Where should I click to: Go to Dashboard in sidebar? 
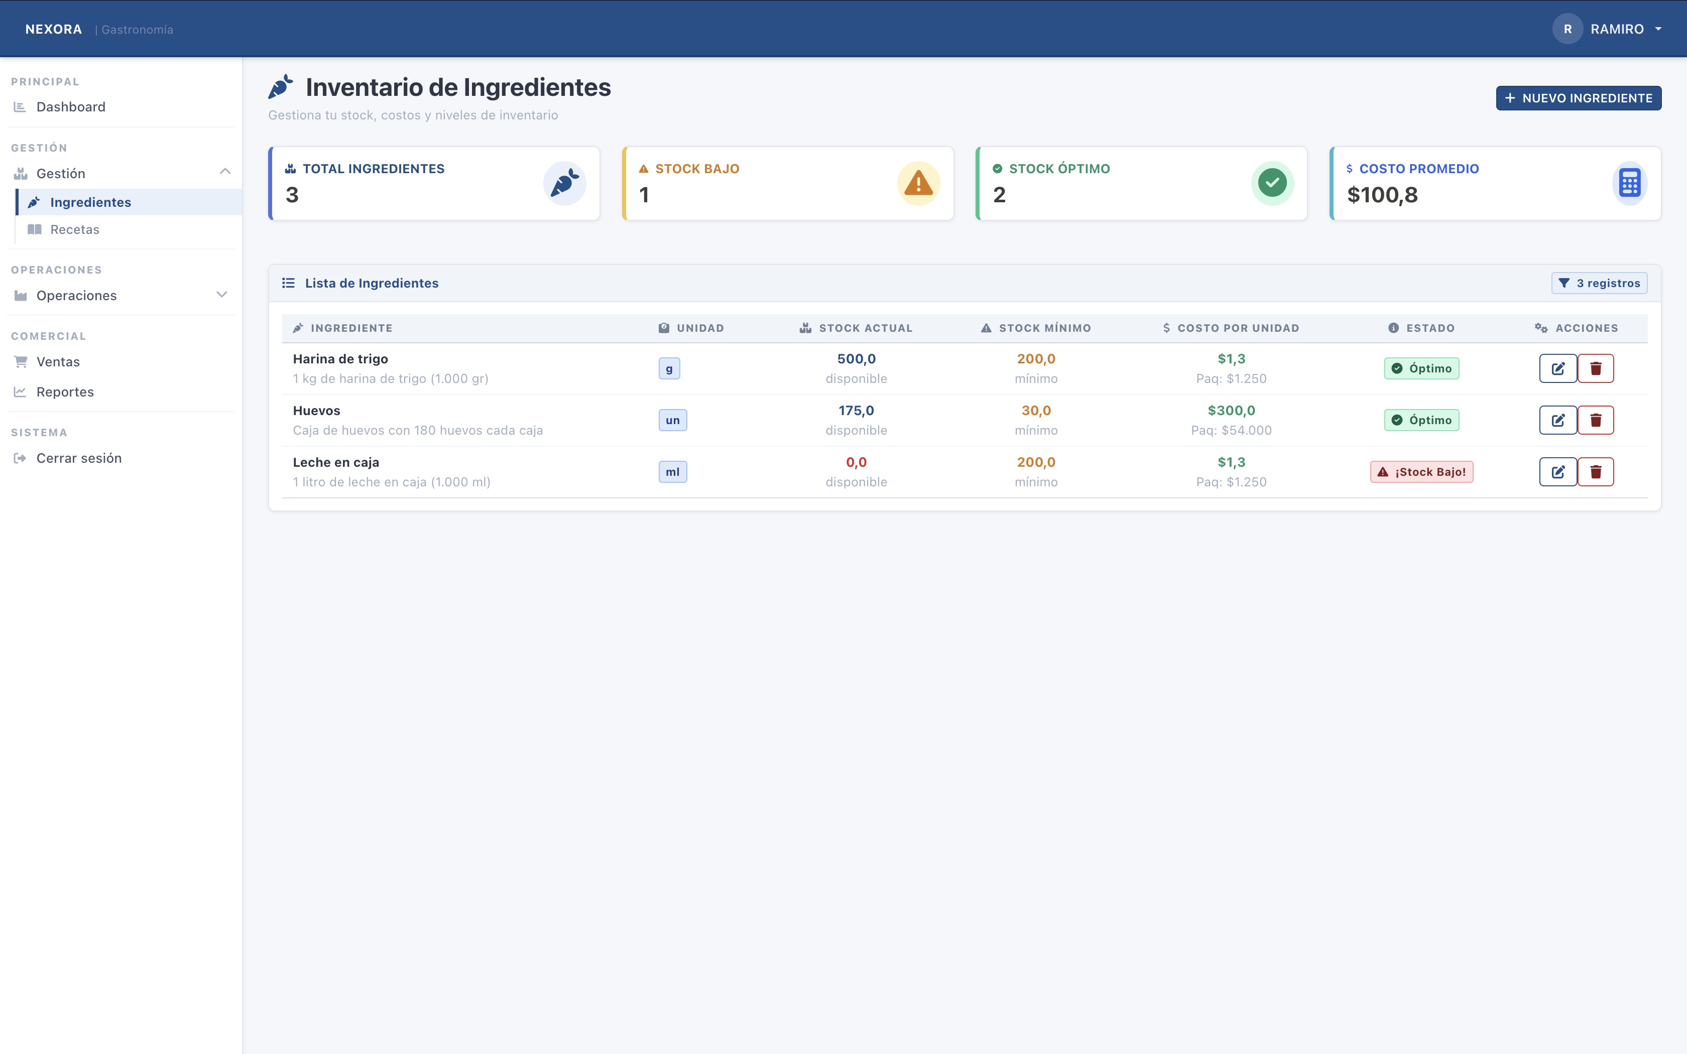coord(70,106)
